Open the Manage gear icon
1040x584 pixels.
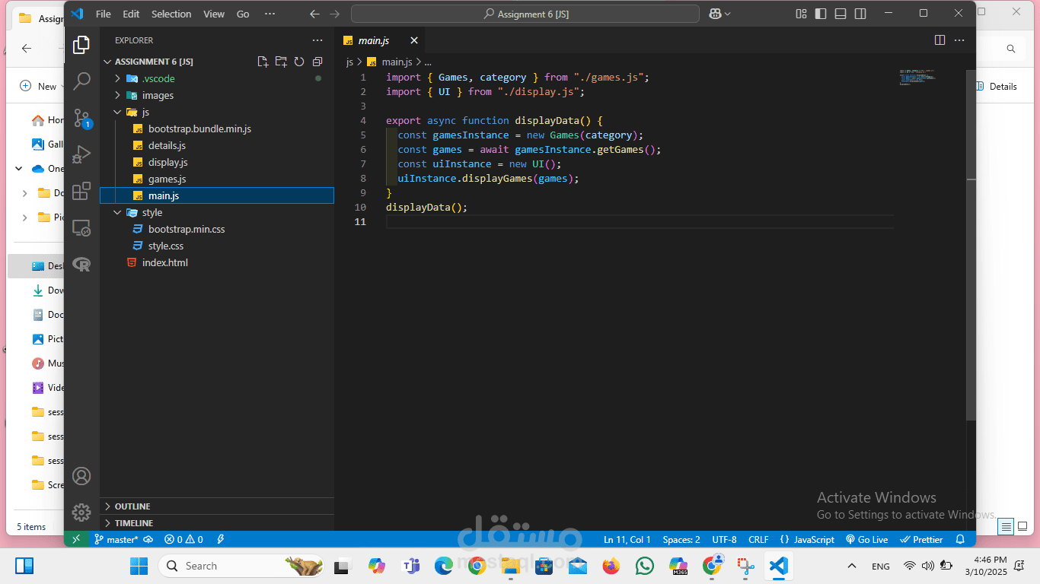(x=81, y=512)
